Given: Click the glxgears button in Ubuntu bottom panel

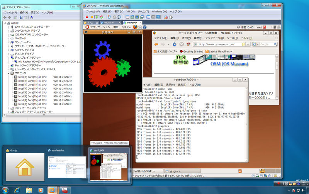Looking at the screenshot, I should coord(182,171).
